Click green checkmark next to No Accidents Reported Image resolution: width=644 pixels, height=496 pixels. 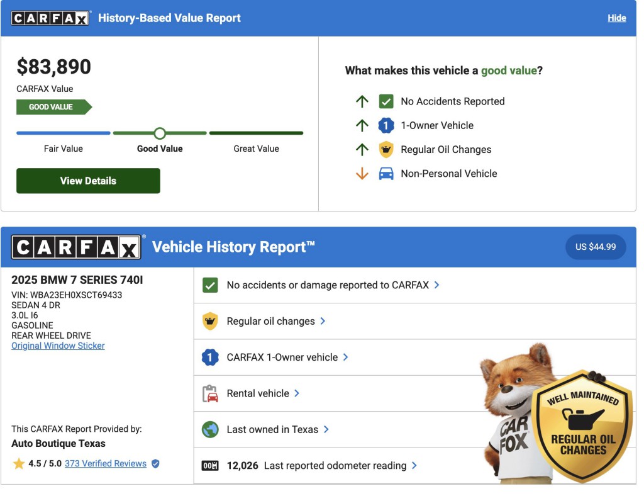coord(386,101)
